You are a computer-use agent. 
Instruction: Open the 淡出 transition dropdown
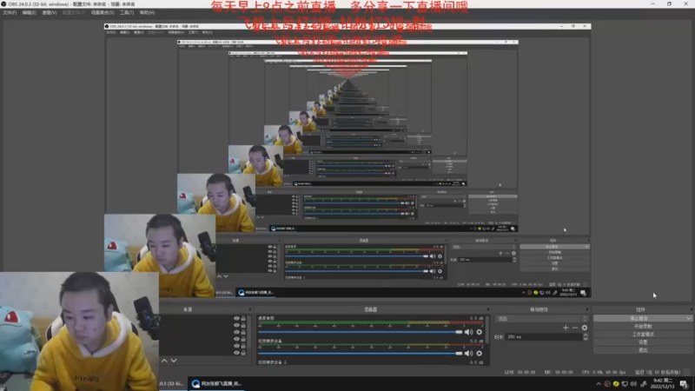[542, 319]
